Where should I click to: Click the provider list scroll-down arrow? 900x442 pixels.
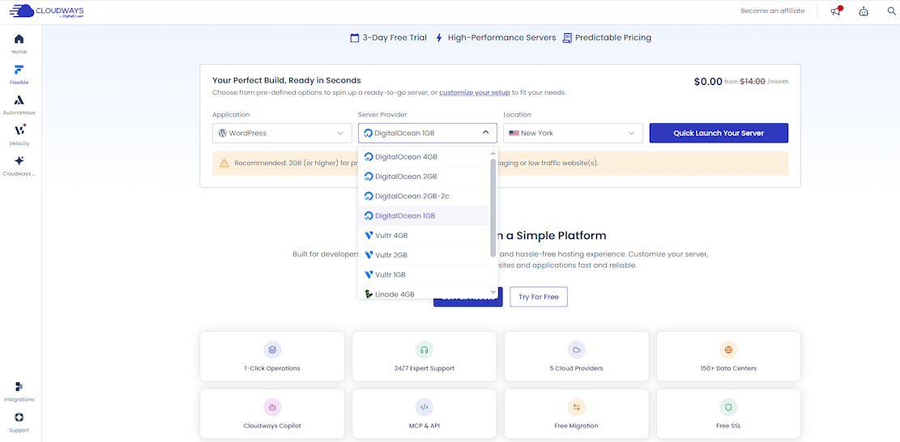tap(493, 292)
